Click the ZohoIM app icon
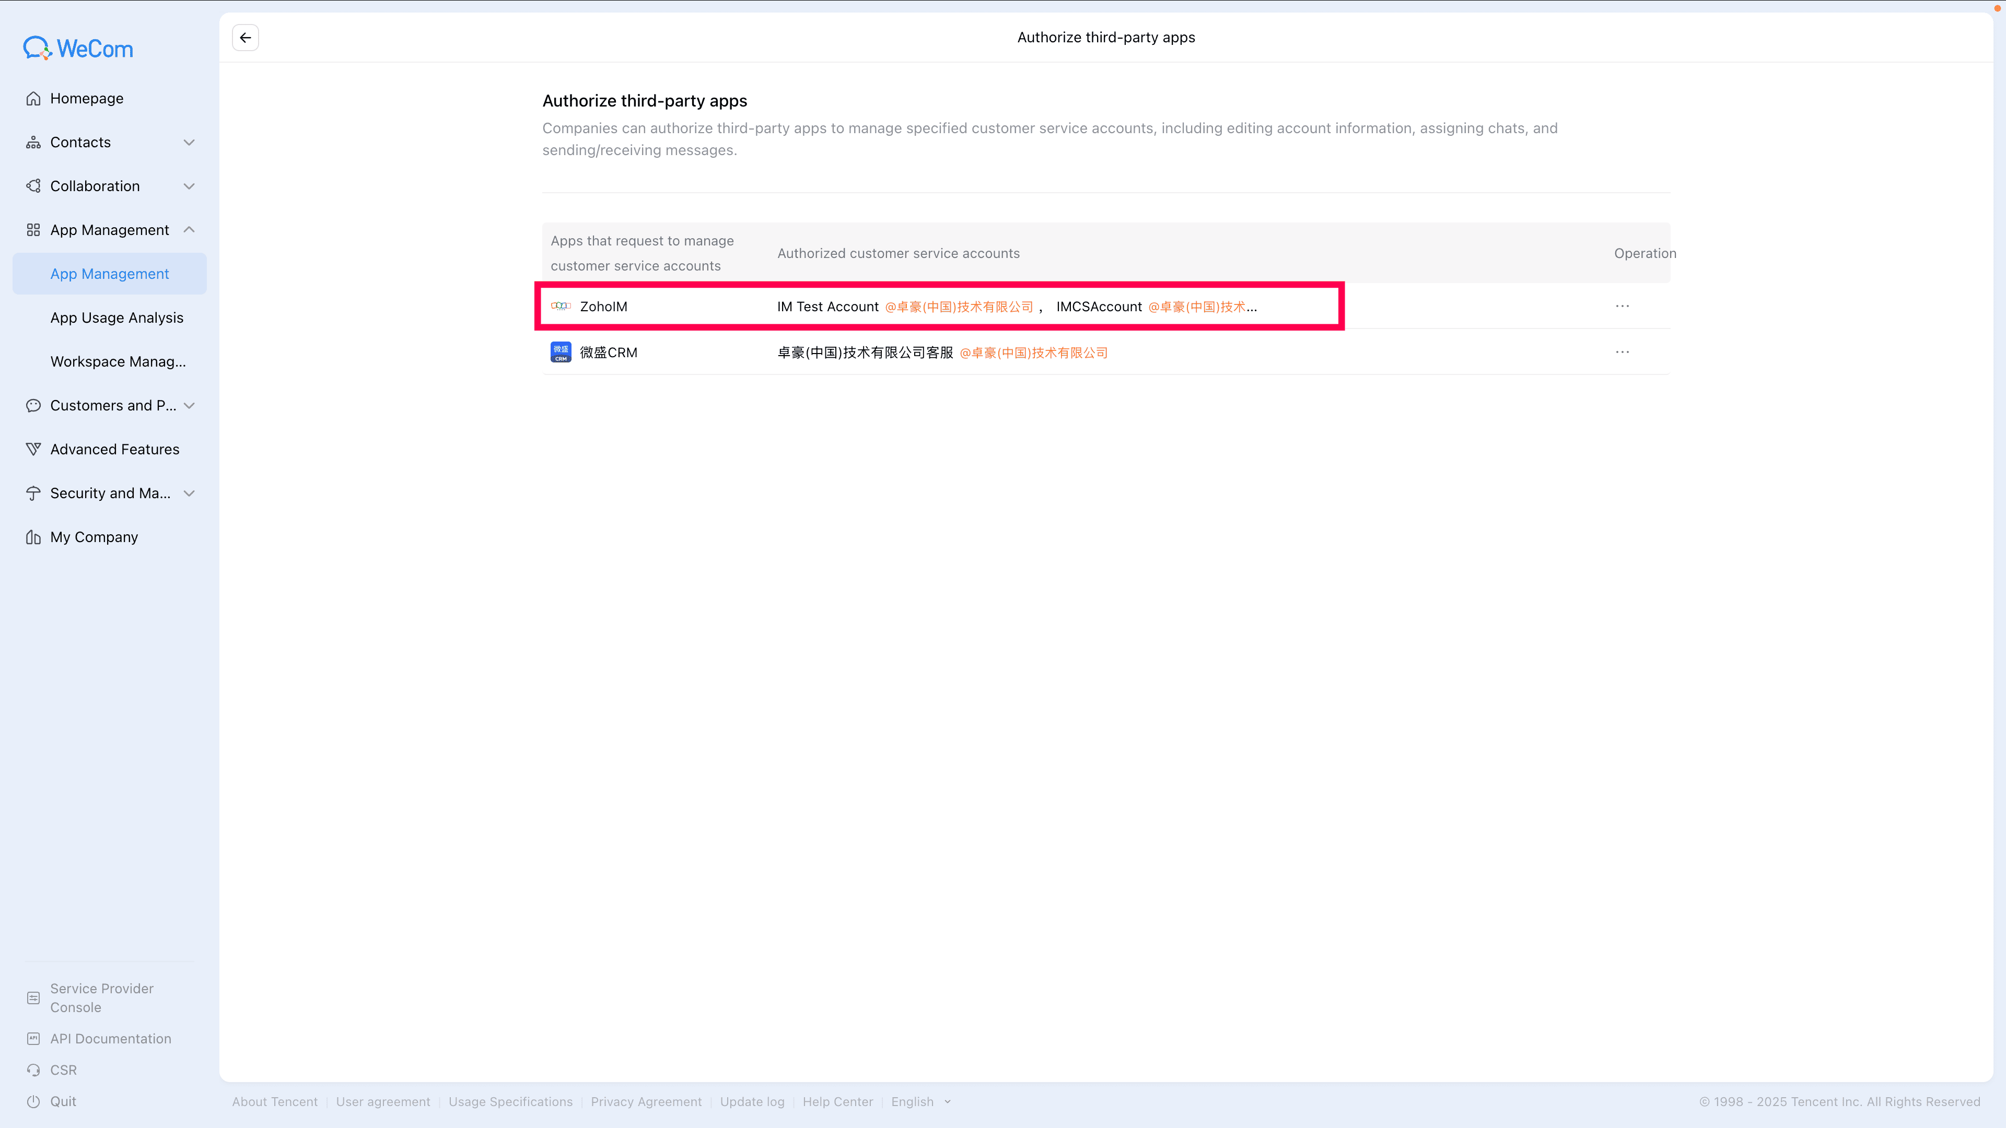Viewport: 2006px width, 1128px height. (x=561, y=306)
